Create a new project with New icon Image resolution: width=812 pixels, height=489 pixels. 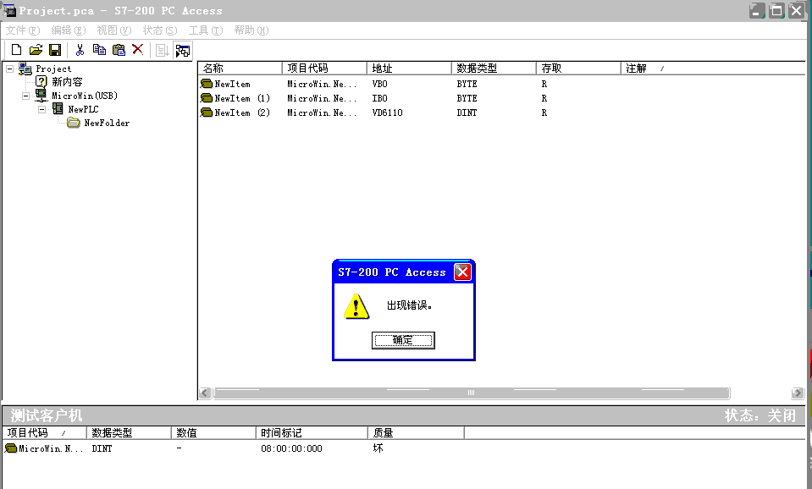17,50
